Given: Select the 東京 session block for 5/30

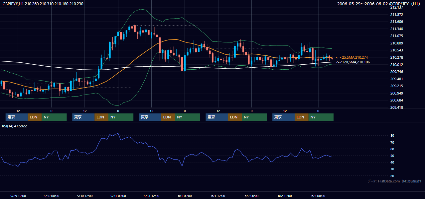Looking at the screenshot, I should 83,117.
